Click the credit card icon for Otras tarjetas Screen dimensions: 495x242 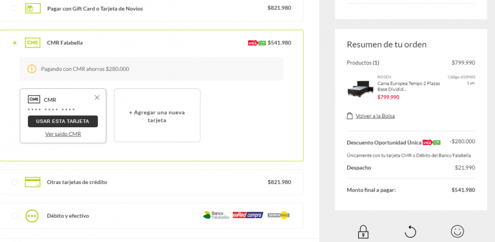(33, 182)
